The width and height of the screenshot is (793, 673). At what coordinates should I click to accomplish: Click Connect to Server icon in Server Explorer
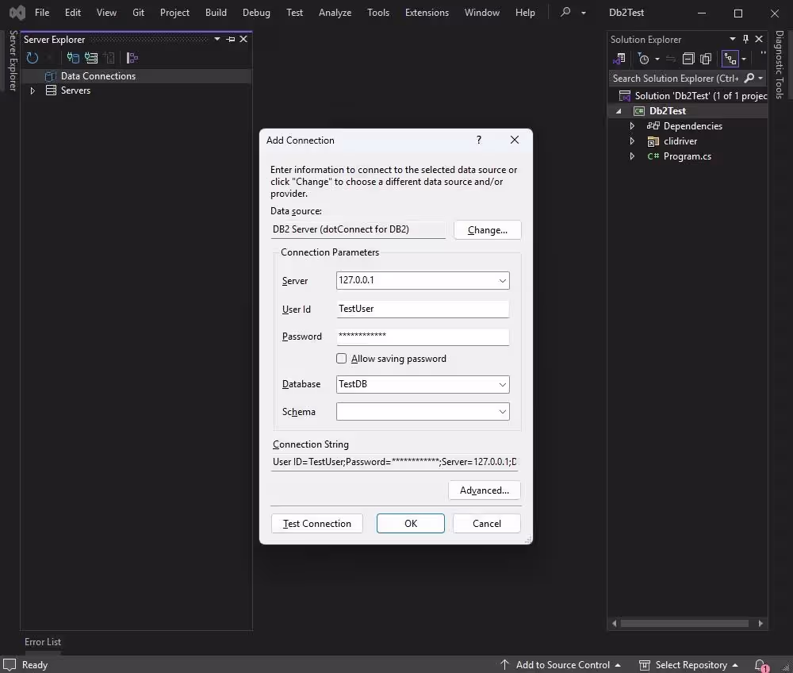tap(91, 58)
